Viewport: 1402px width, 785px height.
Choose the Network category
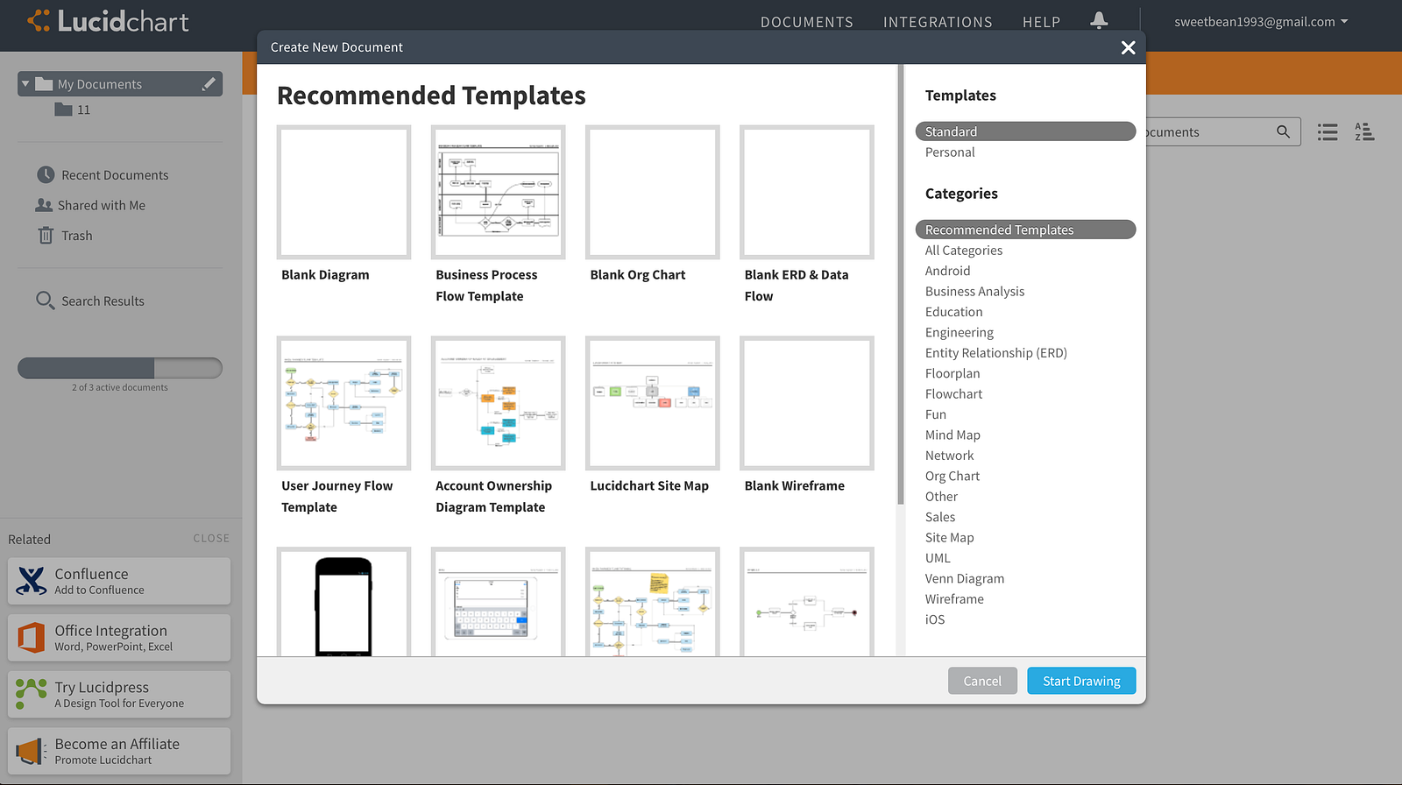[949, 456]
